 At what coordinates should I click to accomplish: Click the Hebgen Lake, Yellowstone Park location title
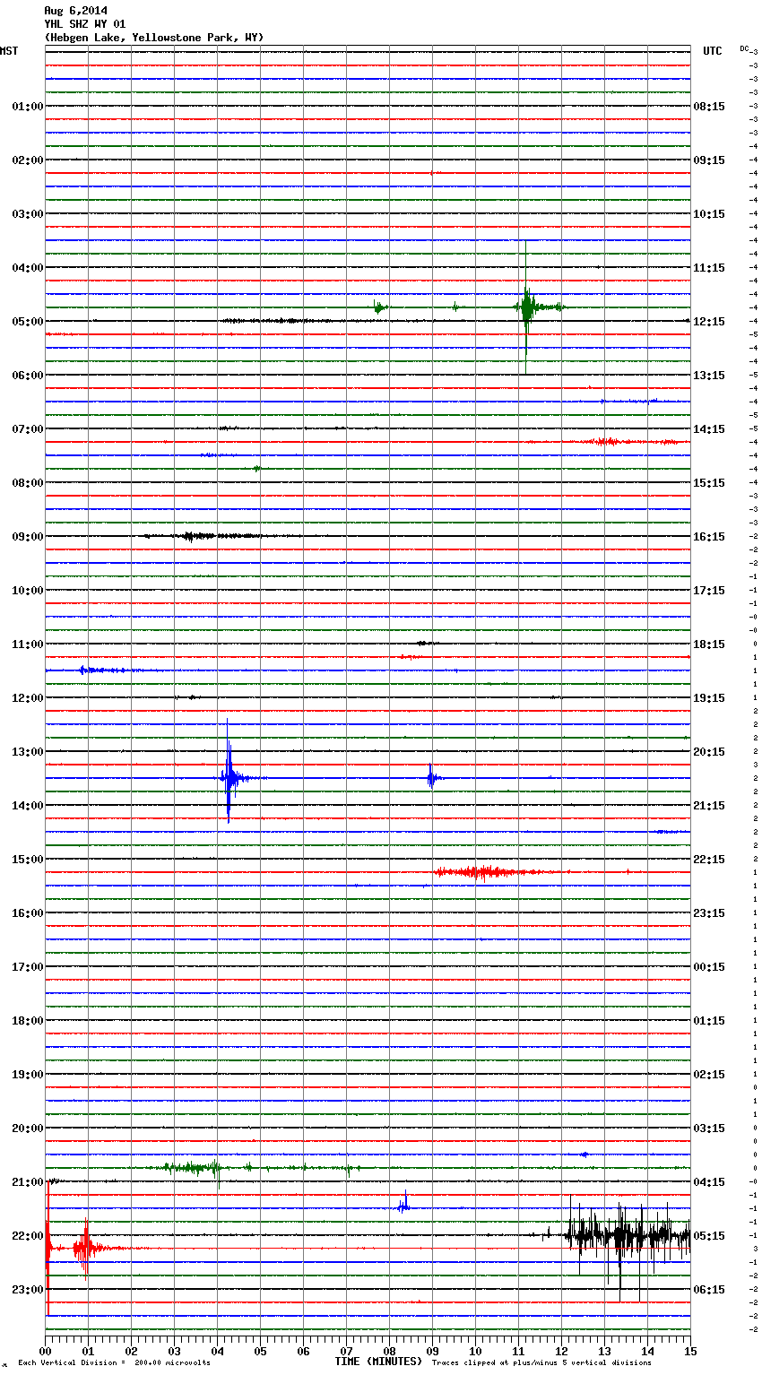pyautogui.click(x=154, y=38)
